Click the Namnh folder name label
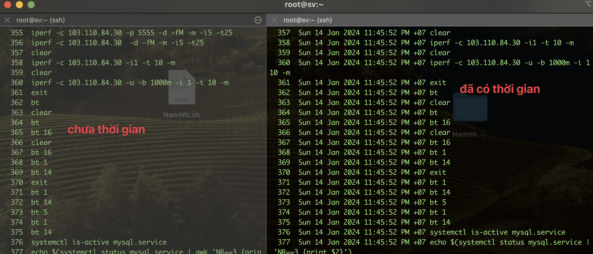 click(464, 134)
